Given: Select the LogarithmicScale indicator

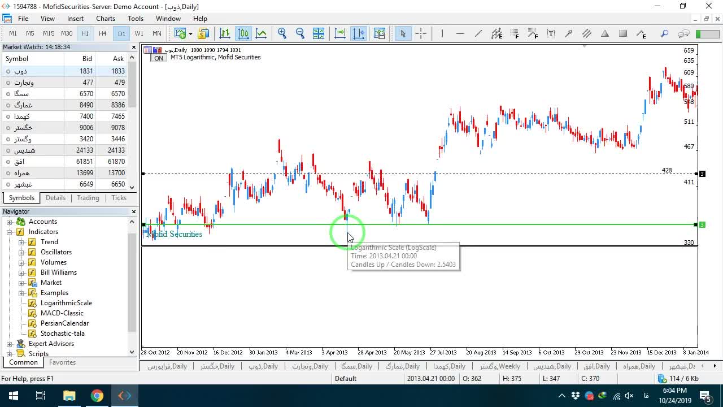Looking at the screenshot, I should coord(66,303).
